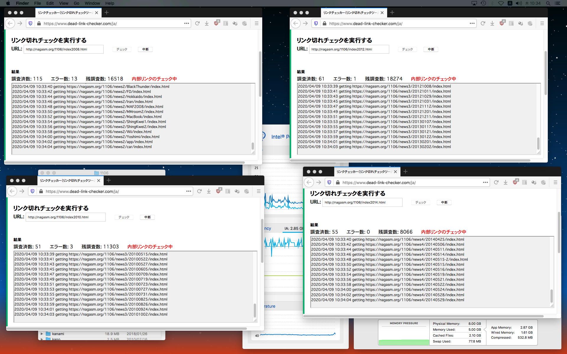Click horizontal scrollbar under index2014 page
The height and width of the screenshot is (354, 567).
point(424,316)
